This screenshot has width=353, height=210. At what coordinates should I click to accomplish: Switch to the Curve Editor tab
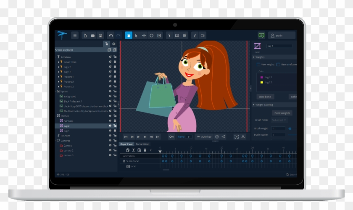tap(142, 144)
